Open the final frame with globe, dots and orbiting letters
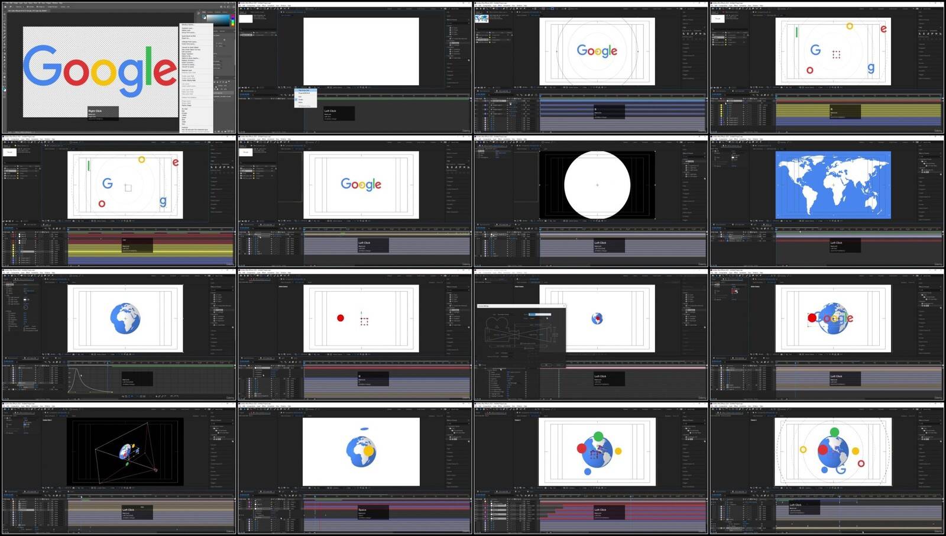This screenshot has width=946, height=536. (827, 469)
